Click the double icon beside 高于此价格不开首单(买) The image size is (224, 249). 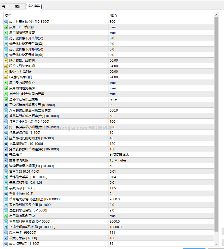click(x=6, y=38)
